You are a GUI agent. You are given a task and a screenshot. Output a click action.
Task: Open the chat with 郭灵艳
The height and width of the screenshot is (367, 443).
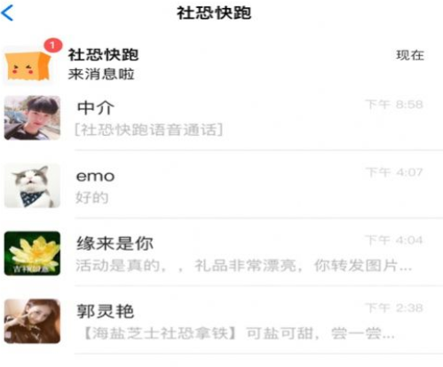click(221, 322)
